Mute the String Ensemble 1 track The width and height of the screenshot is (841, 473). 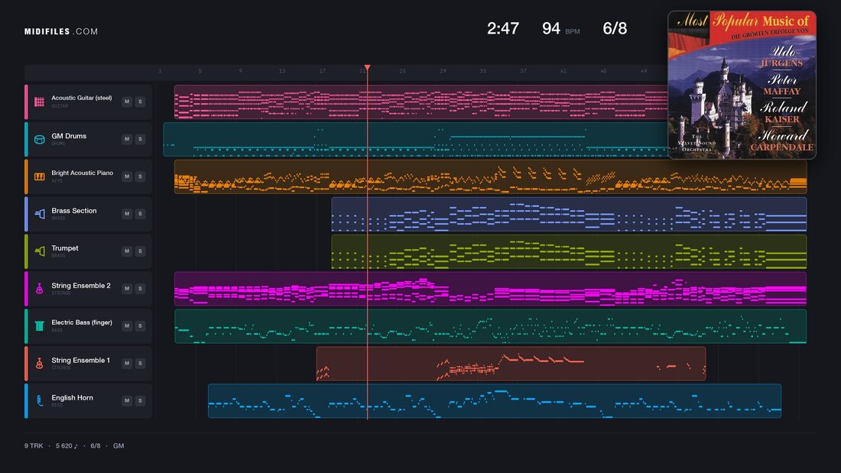127,363
